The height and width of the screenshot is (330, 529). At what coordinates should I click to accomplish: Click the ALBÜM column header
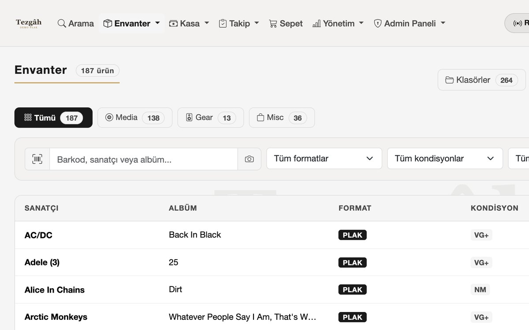[183, 208]
